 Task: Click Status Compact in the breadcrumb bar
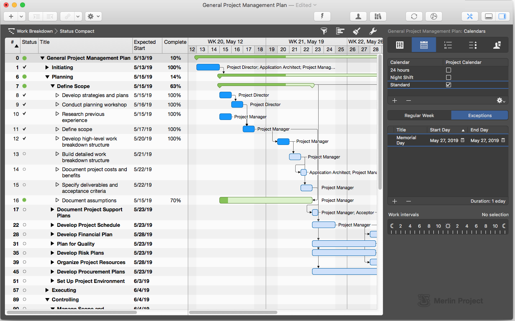[x=77, y=31]
